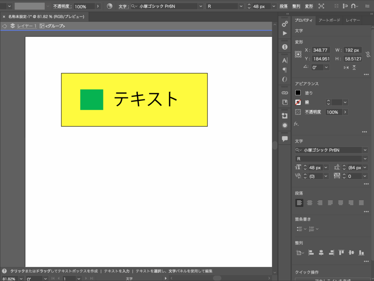Click the Actions play icon in dock
This screenshot has height=281, width=374.
coord(285,33)
